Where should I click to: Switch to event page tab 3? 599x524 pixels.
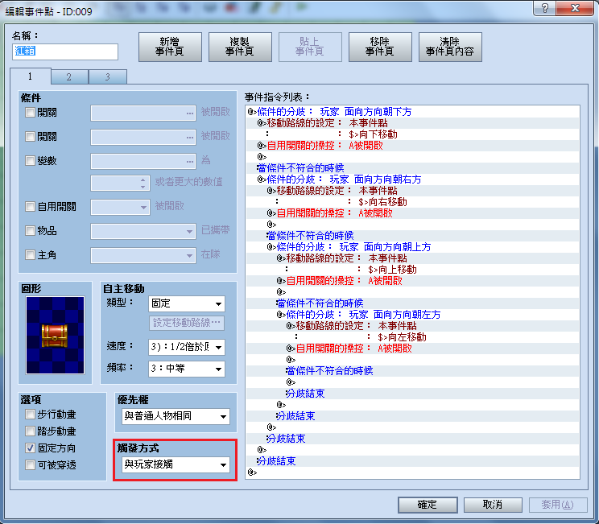(108, 76)
